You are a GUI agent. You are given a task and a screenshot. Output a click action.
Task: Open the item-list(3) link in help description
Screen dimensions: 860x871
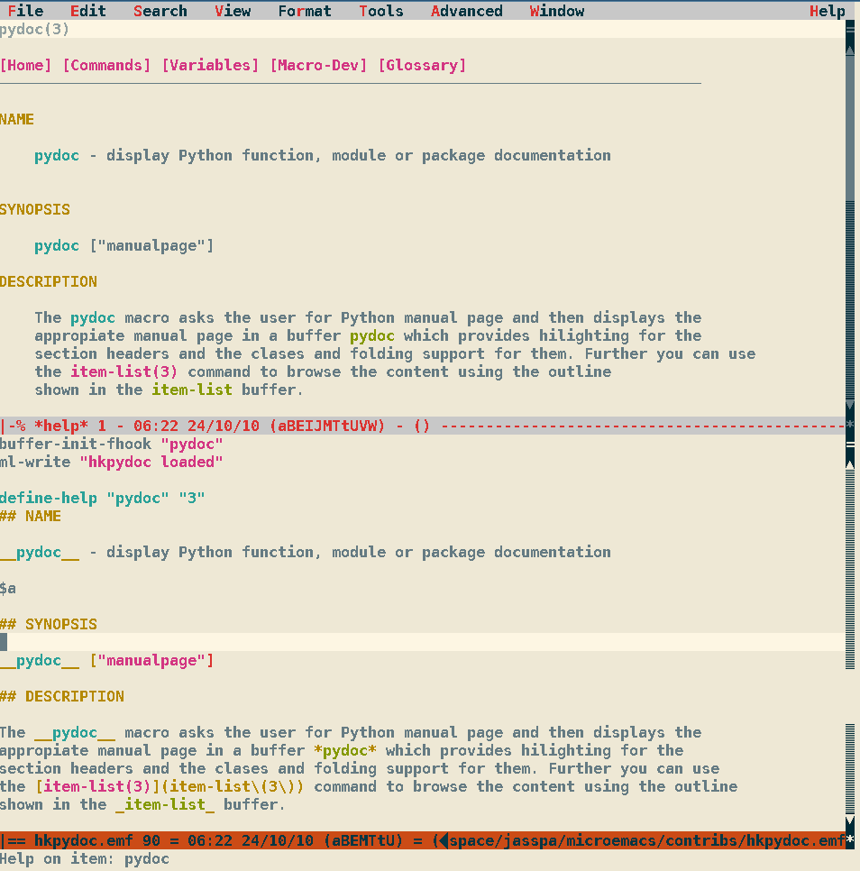(124, 371)
